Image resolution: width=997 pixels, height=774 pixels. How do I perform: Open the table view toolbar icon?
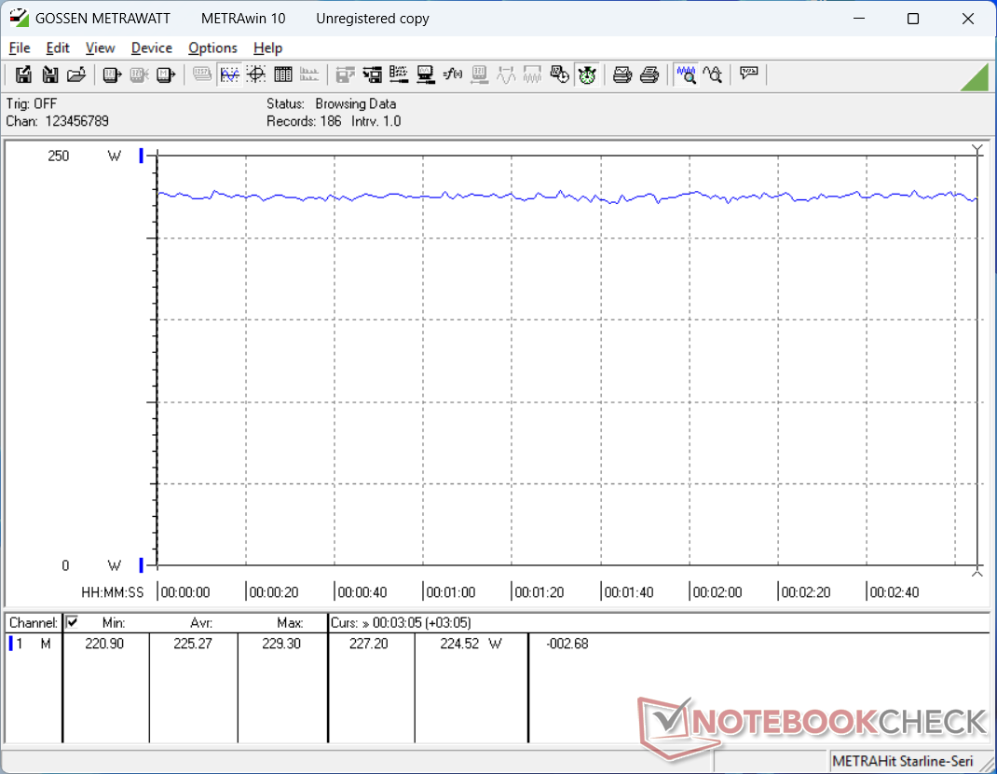[x=283, y=75]
